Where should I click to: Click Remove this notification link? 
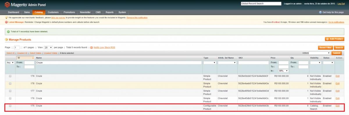tap(137, 17)
